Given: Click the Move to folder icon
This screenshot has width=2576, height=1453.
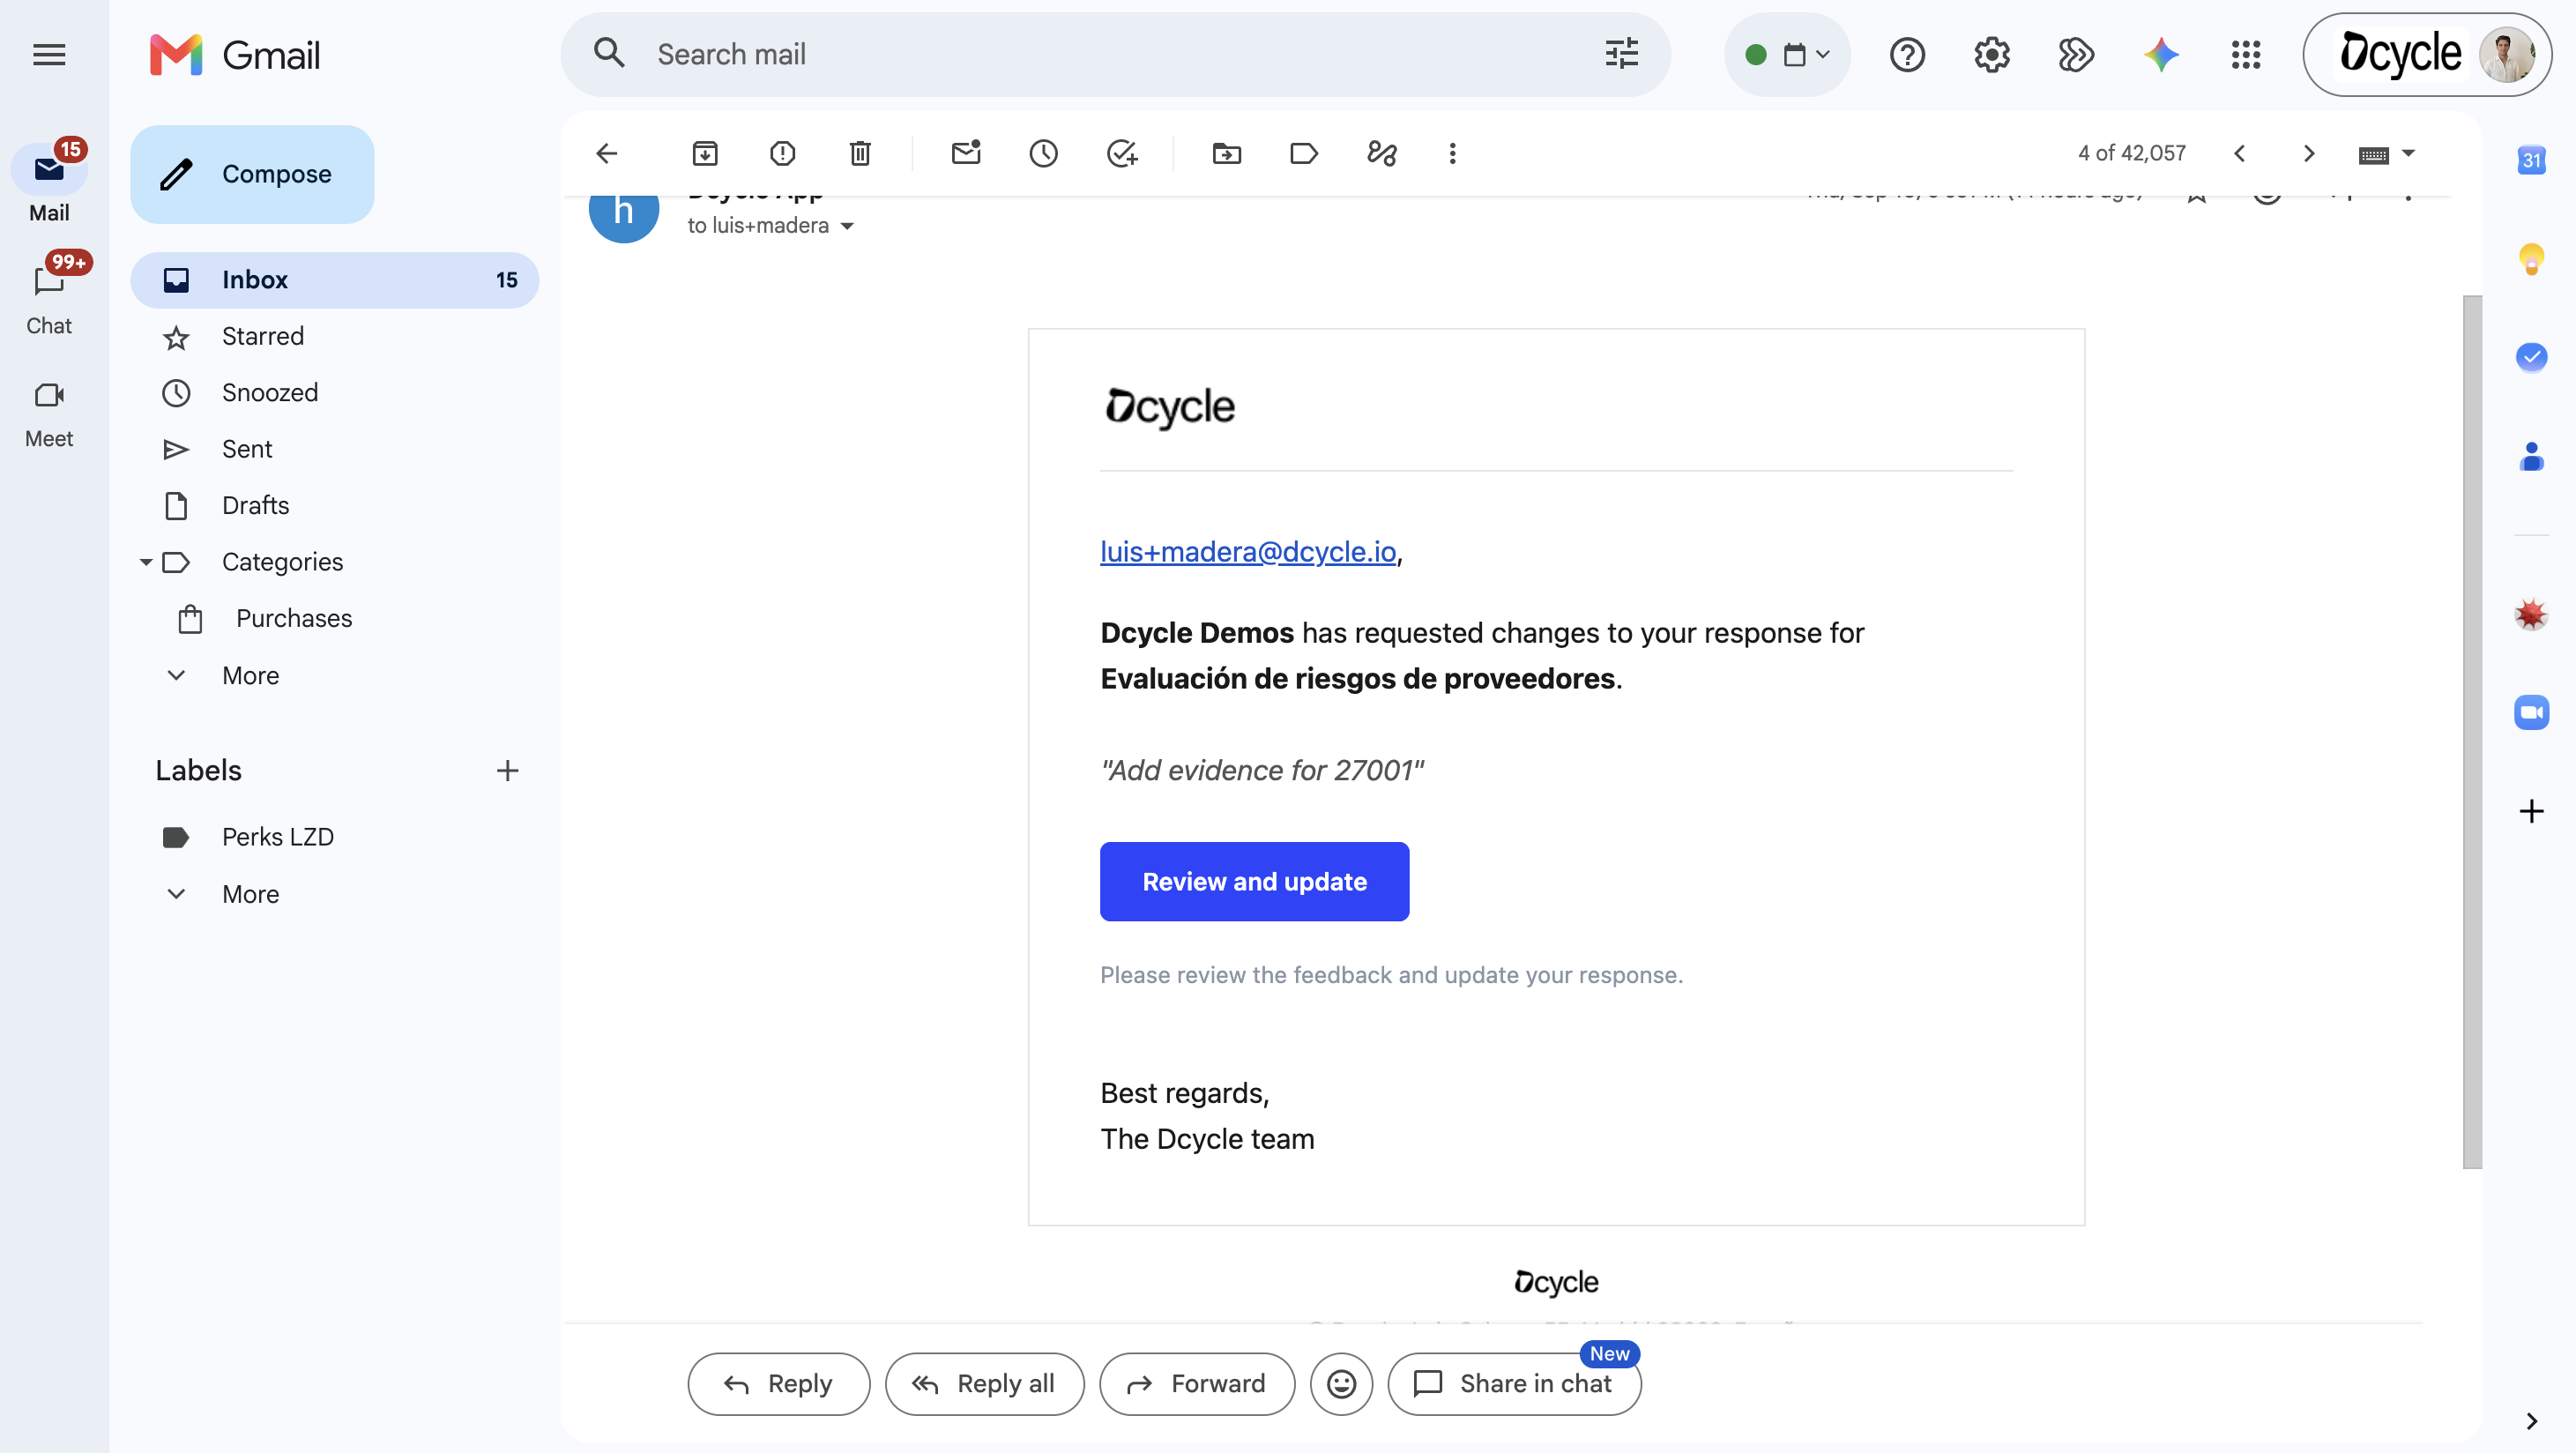Looking at the screenshot, I should 1227,153.
